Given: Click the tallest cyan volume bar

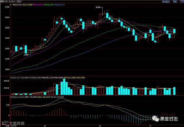Looking at the screenshot, I should (x=64, y=87).
